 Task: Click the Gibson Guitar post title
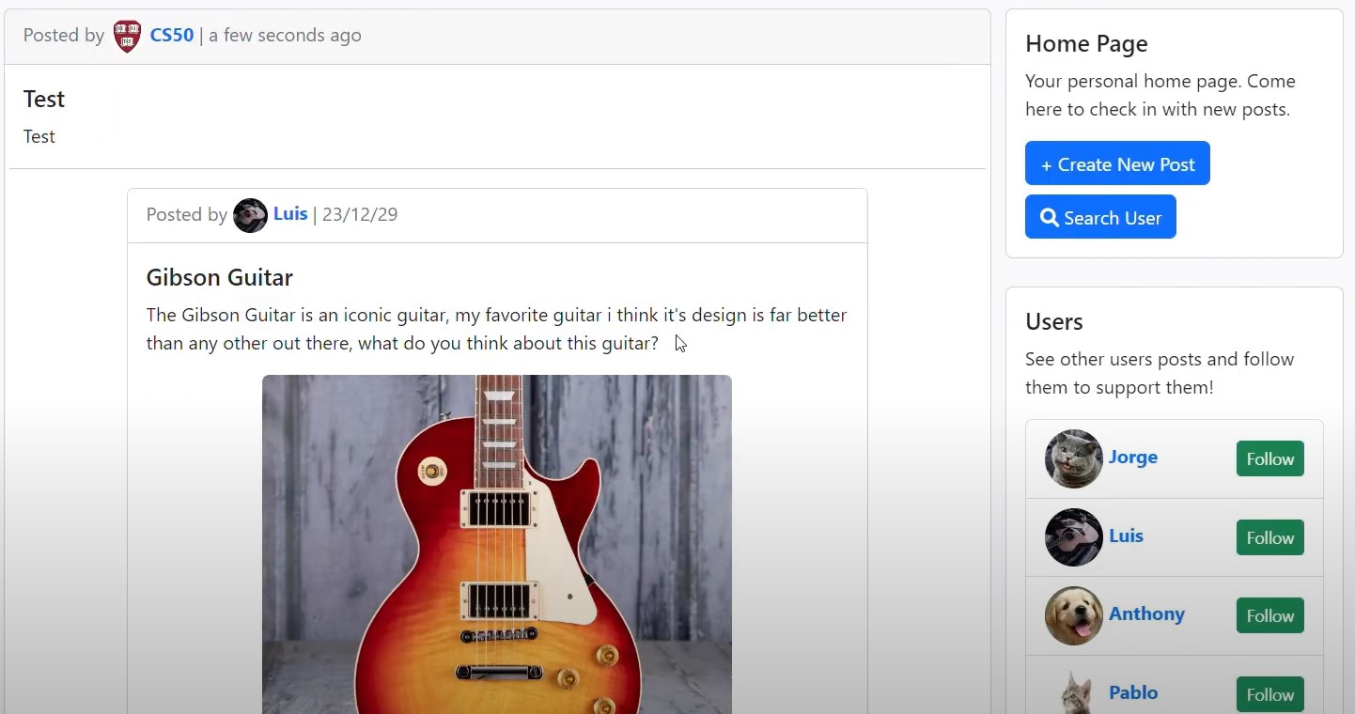tap(220, 277)
